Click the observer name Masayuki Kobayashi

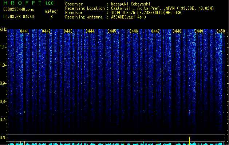(x=131, y=4)
